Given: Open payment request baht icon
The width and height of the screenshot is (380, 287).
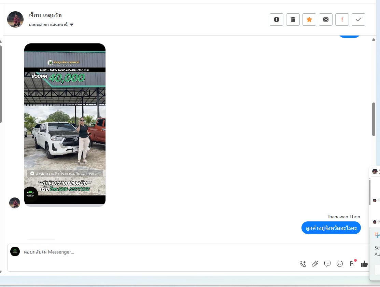Looking at the screenshot, I should tap(352, 264).
